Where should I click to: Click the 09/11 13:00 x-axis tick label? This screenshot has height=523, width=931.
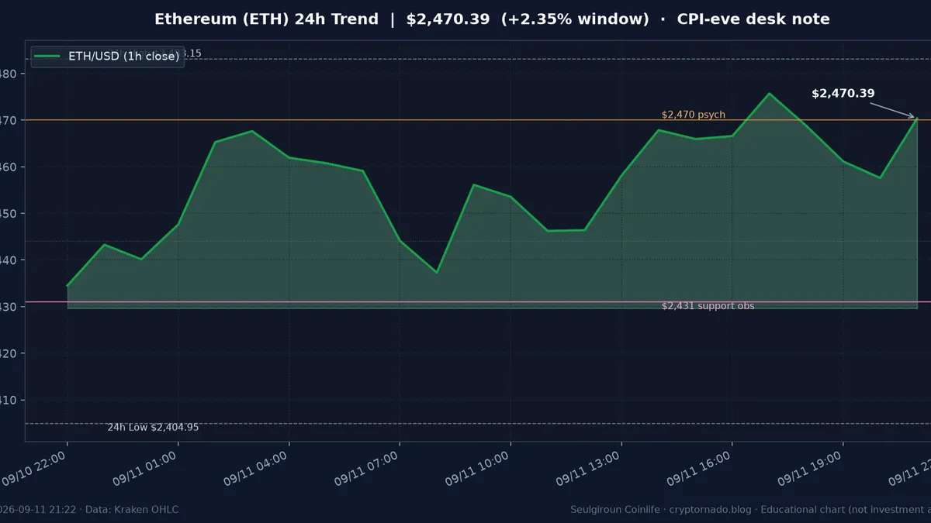[x=589, y=469]
